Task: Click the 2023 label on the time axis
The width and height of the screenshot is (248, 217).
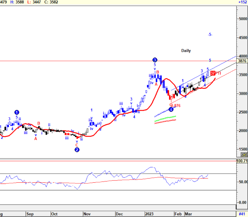Action: (149, 214)
